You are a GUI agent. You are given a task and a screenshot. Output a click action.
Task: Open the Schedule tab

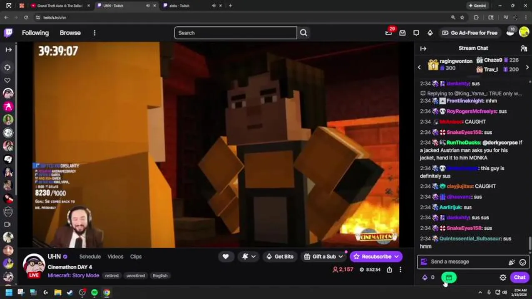click(x=90, y=257)
